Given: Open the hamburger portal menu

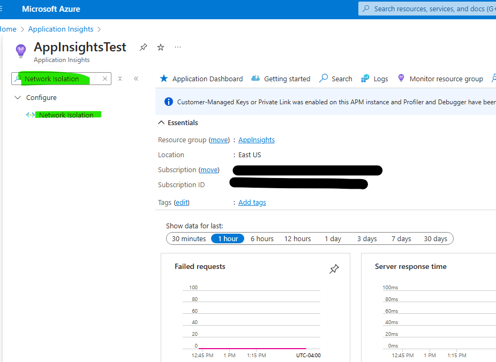Looking at the screenshot, I should tap(3, 9).
